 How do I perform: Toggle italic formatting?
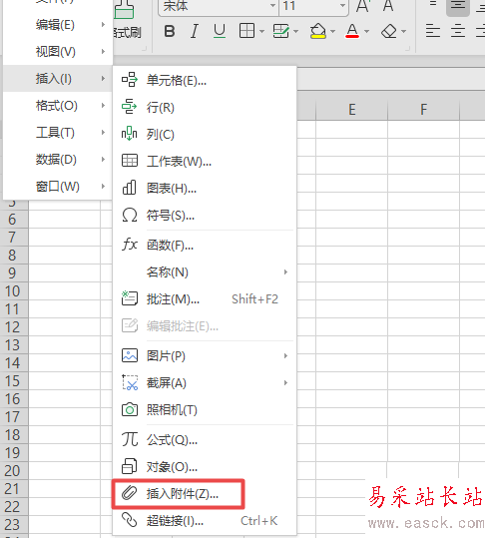(x=195, y=31)
